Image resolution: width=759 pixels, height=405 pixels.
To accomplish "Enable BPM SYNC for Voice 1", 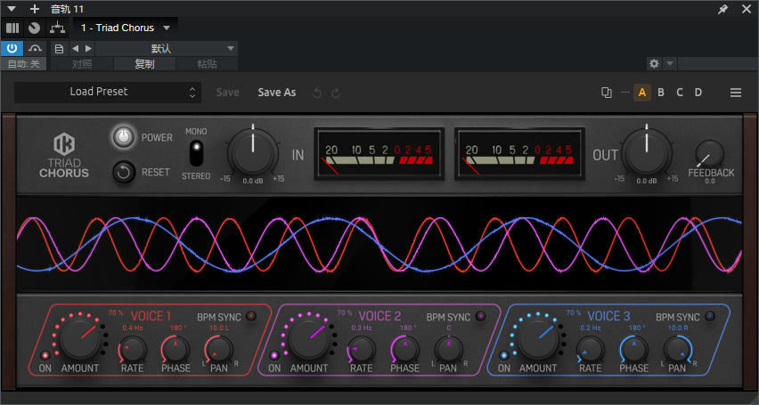I will click(251, 317).
